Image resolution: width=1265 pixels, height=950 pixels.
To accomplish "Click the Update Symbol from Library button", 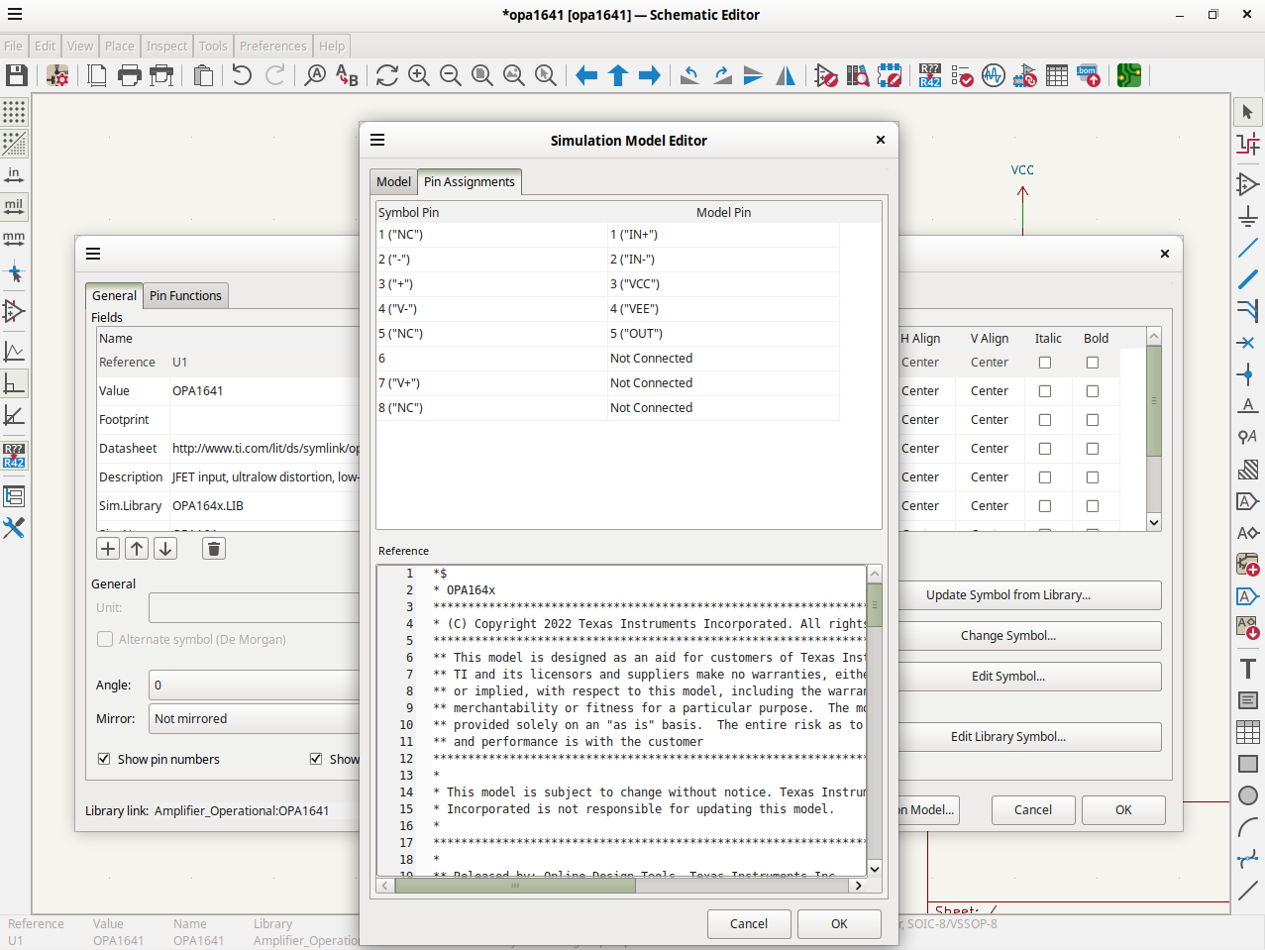I will point(1007,595).
